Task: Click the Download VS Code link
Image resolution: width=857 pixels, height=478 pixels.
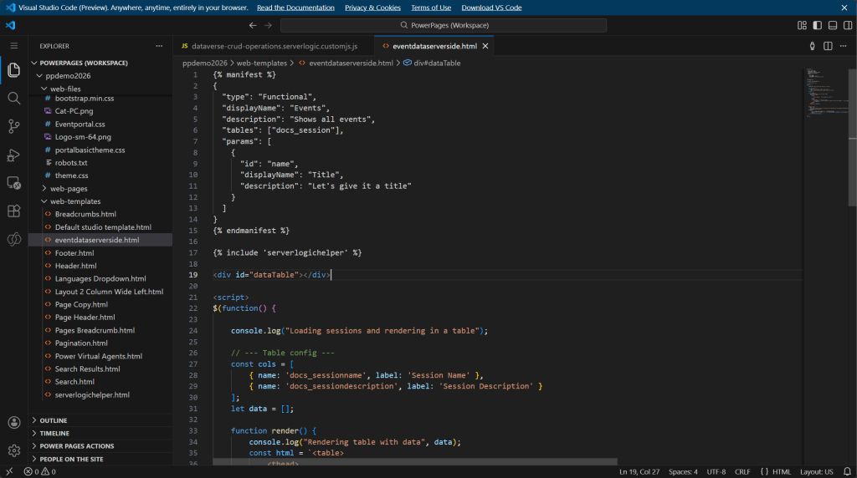Action: [491, 8]
